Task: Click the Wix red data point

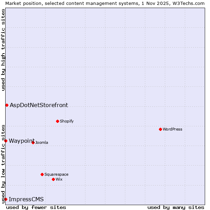Action: point(53,179)
